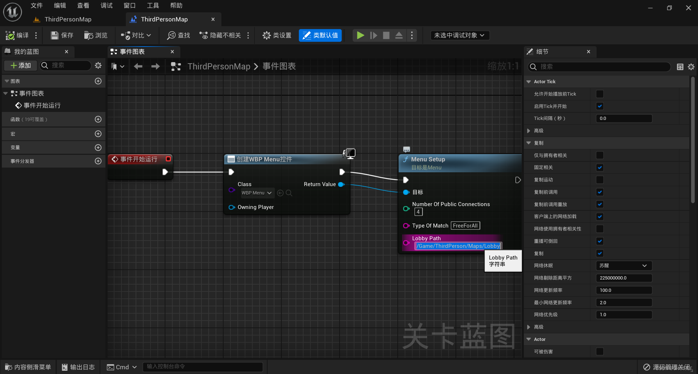The width and height of the screenshot is (698, 374).
Task: Stop the simulation
Action: 386,35
